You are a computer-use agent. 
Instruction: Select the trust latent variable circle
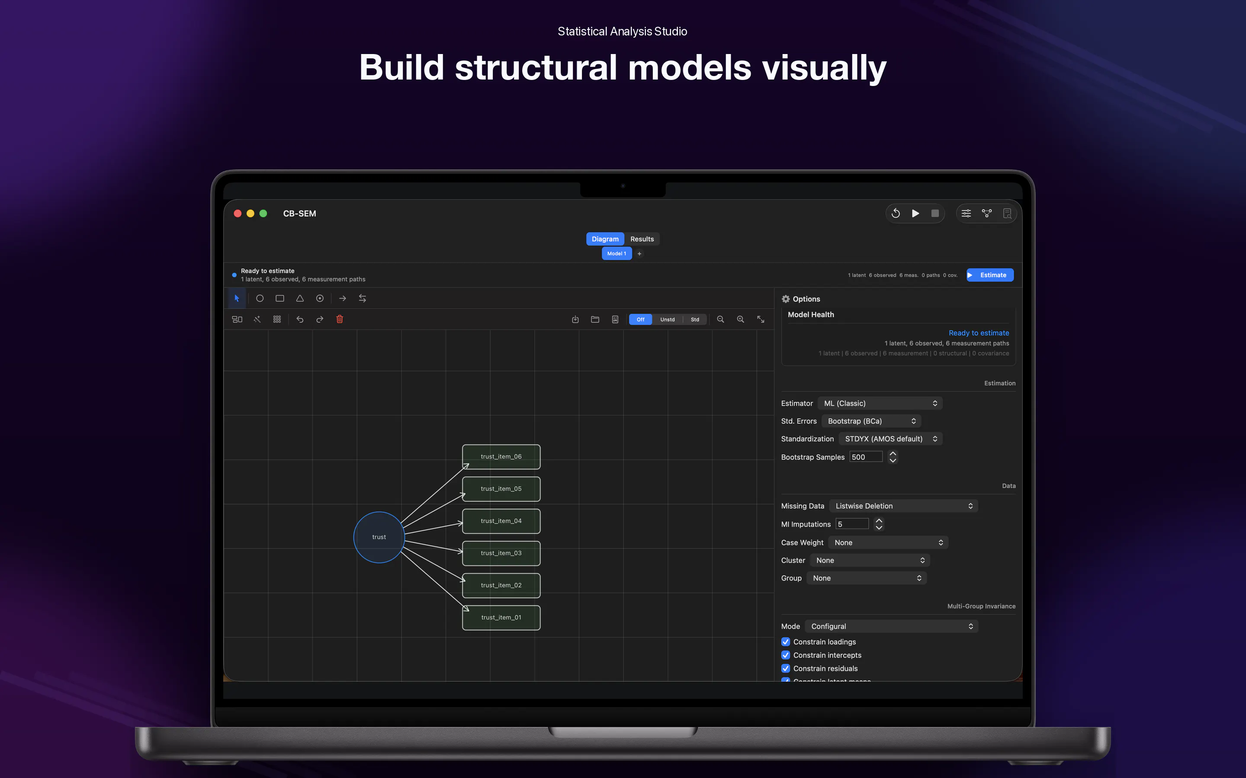coord(379,537)
